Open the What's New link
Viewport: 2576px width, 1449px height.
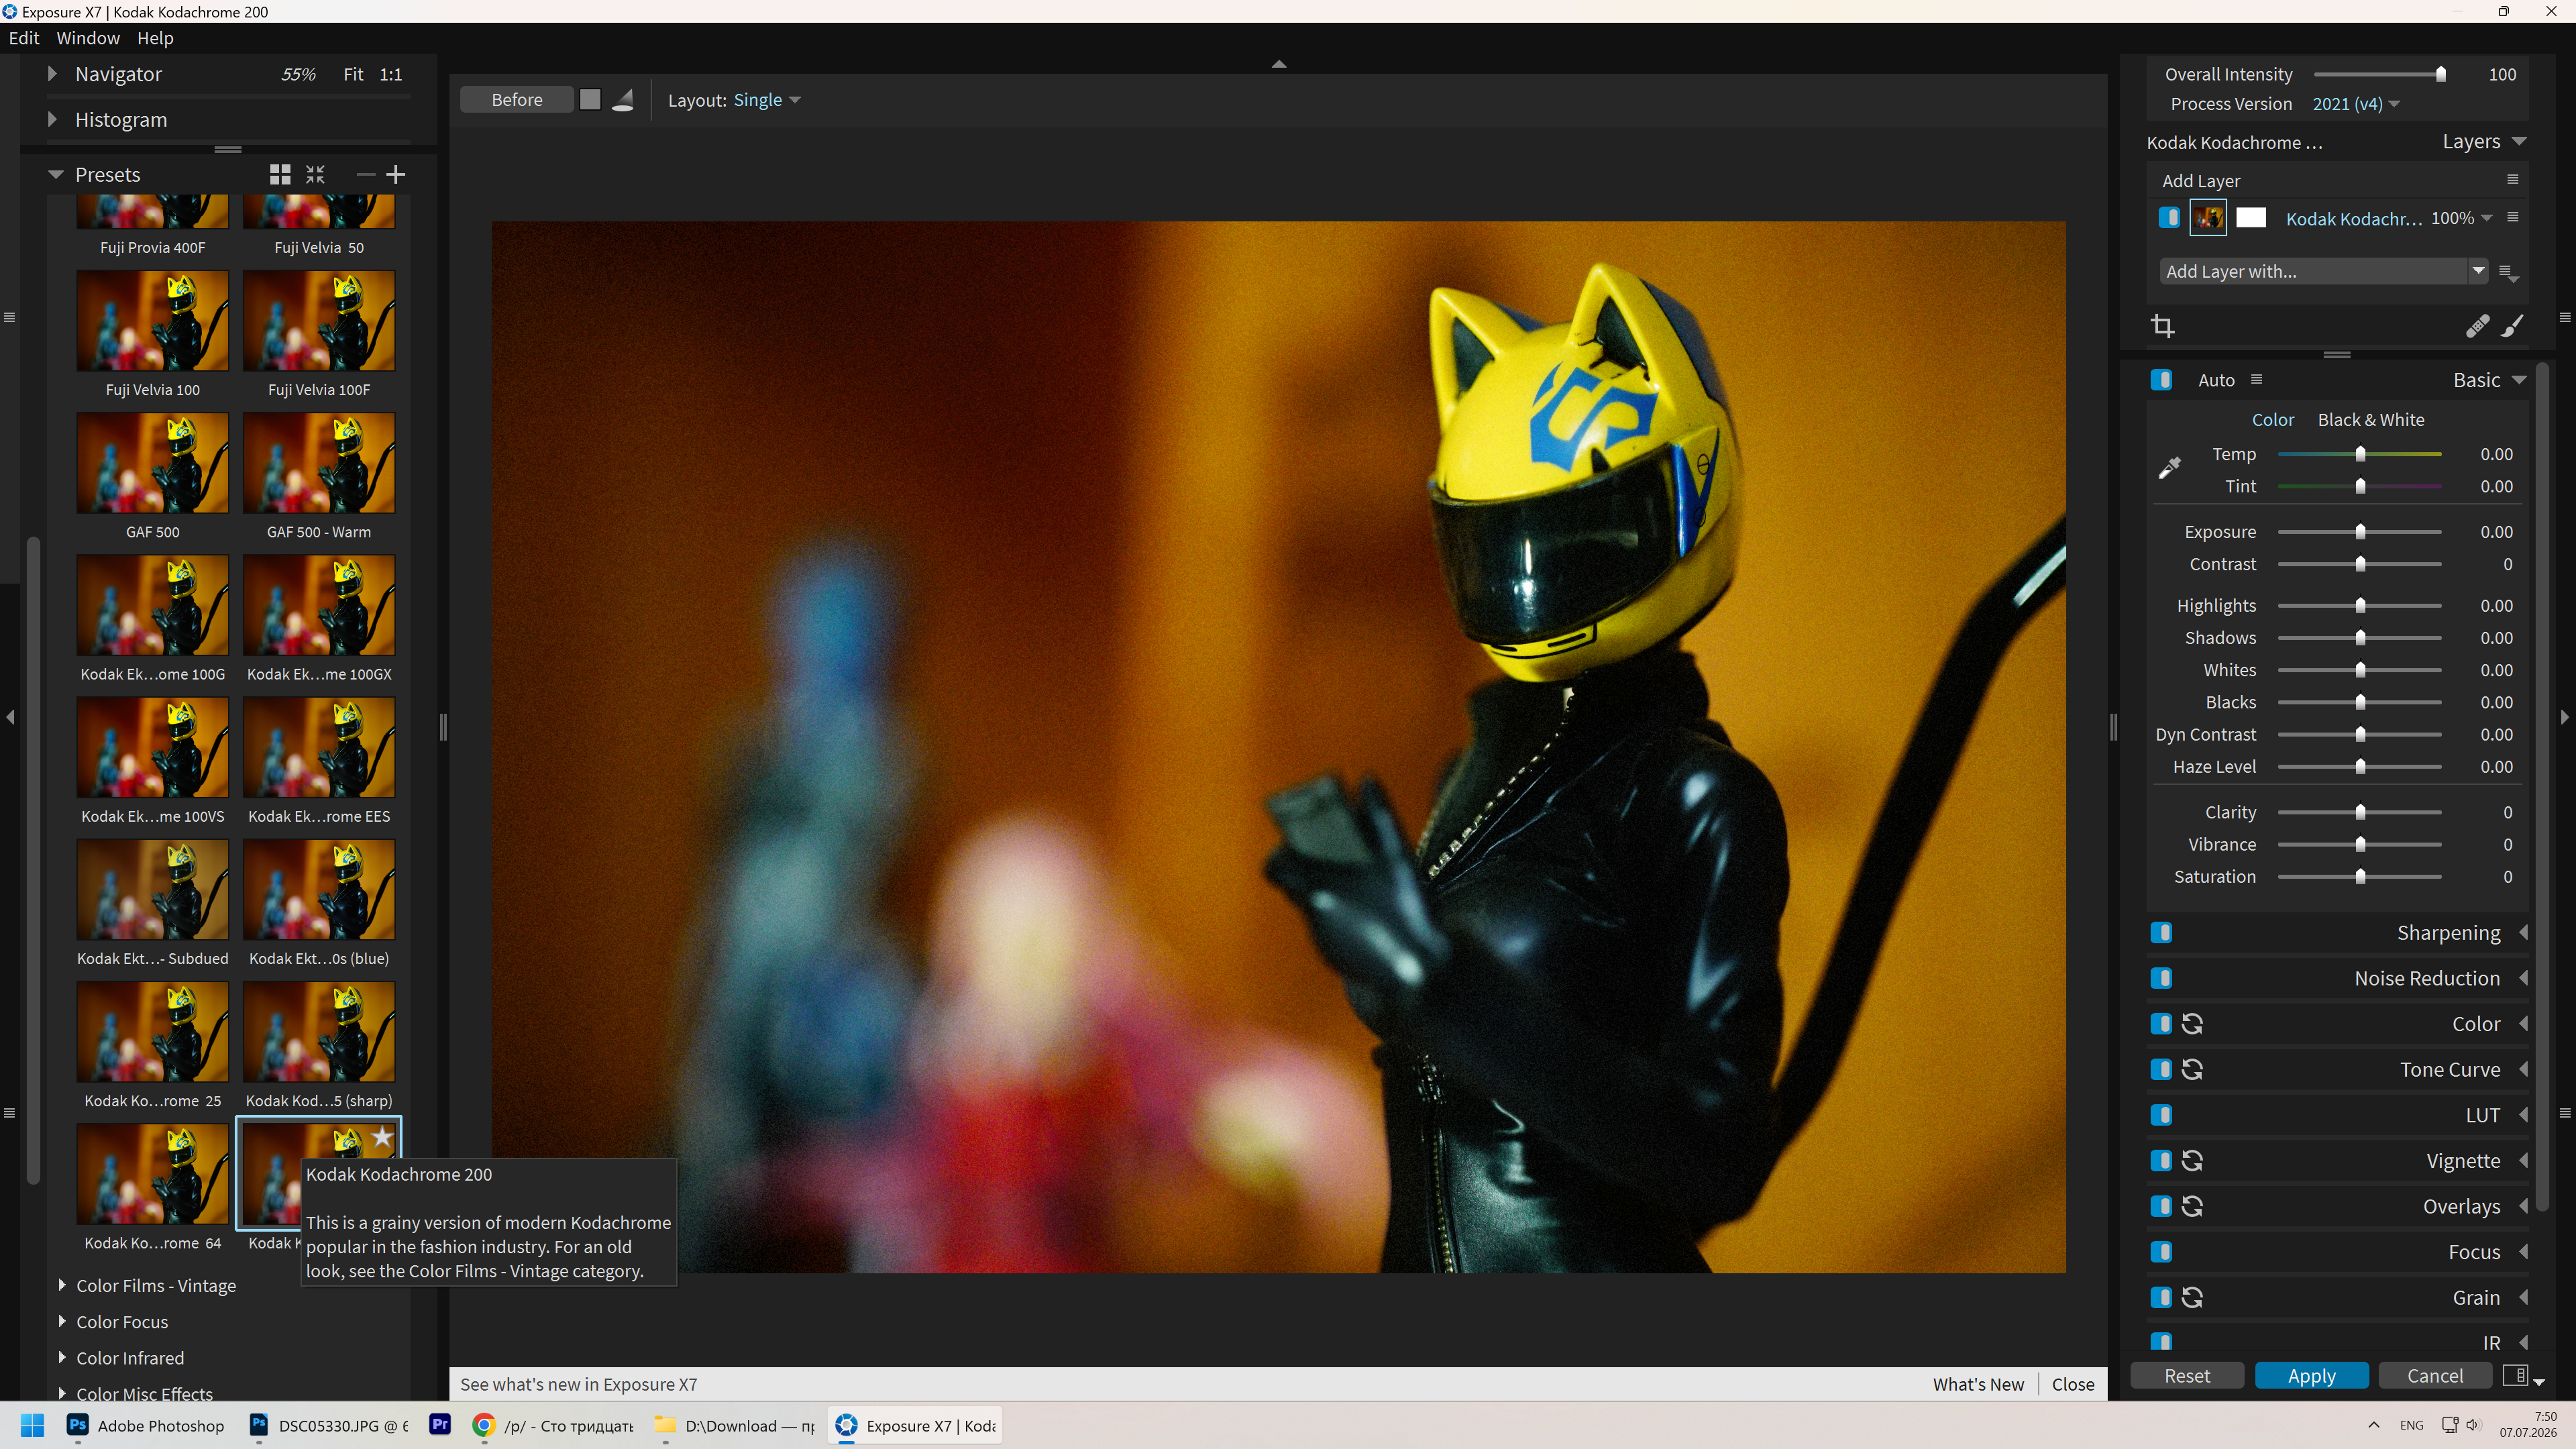tap(1978, 1385)
